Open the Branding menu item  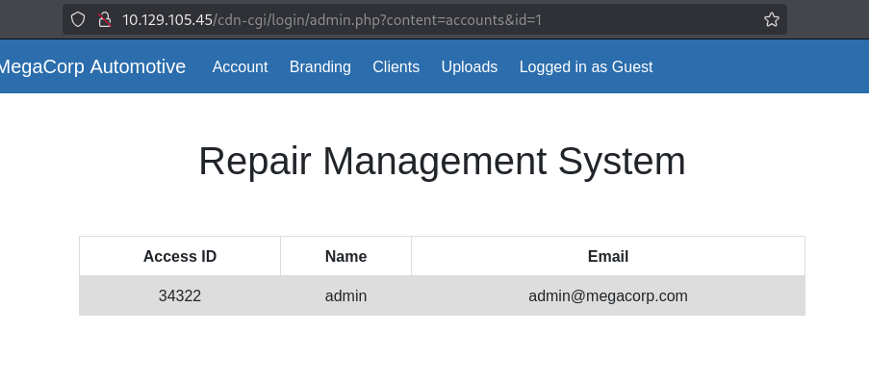319,66
